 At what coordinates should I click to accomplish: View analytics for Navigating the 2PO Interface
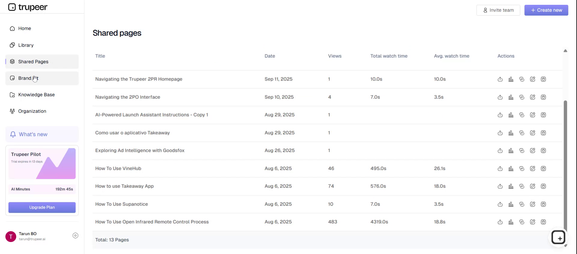click(x=511, y=97)
